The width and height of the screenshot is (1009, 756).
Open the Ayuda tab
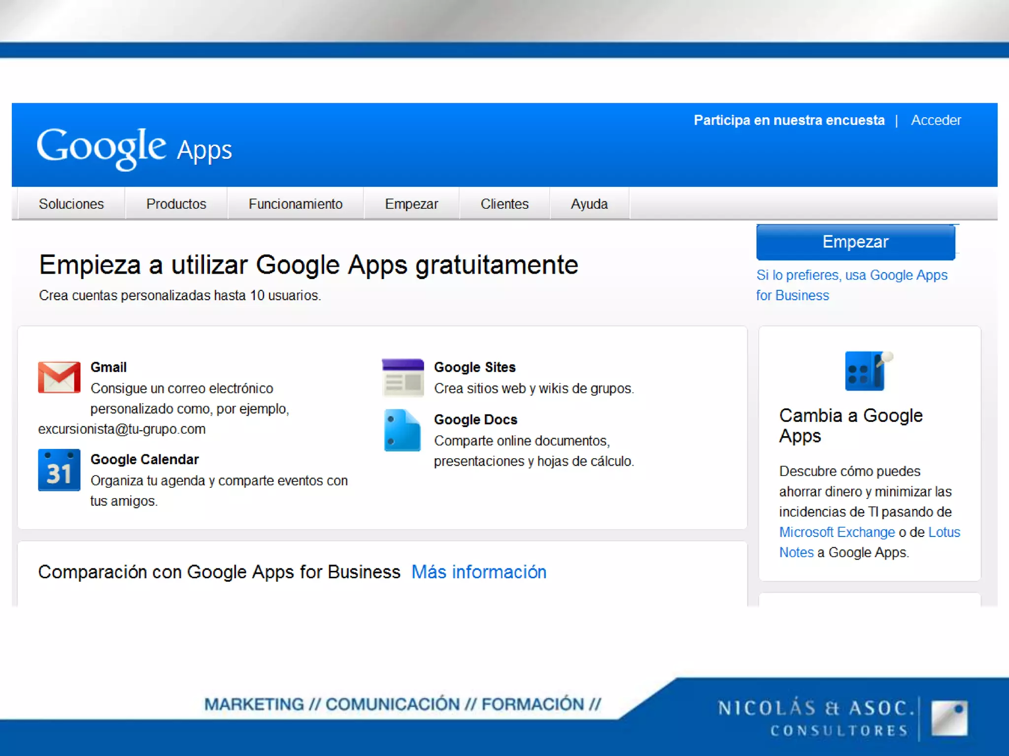pos(589,204)
